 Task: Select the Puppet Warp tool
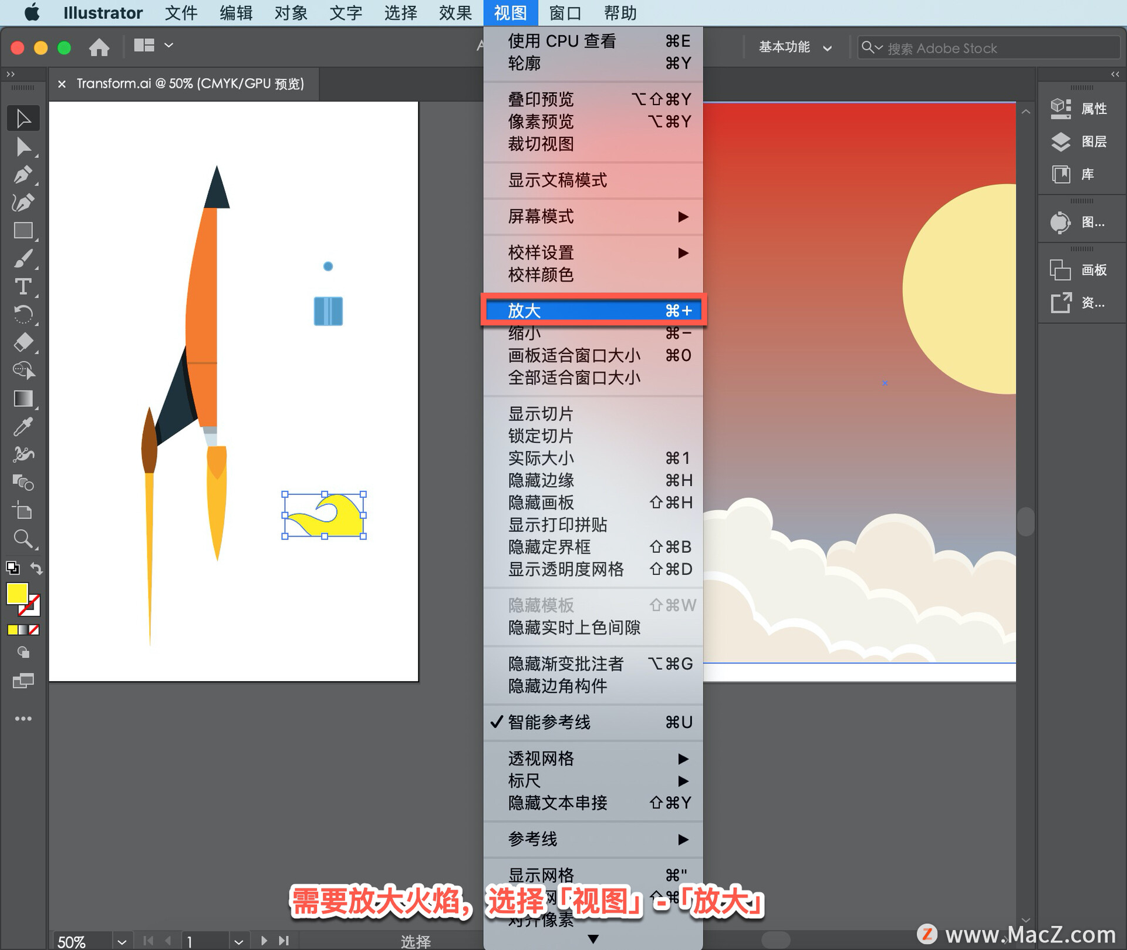23,454
